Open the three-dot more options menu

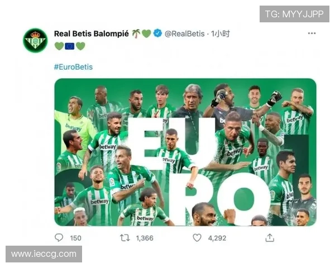point(312,33)
